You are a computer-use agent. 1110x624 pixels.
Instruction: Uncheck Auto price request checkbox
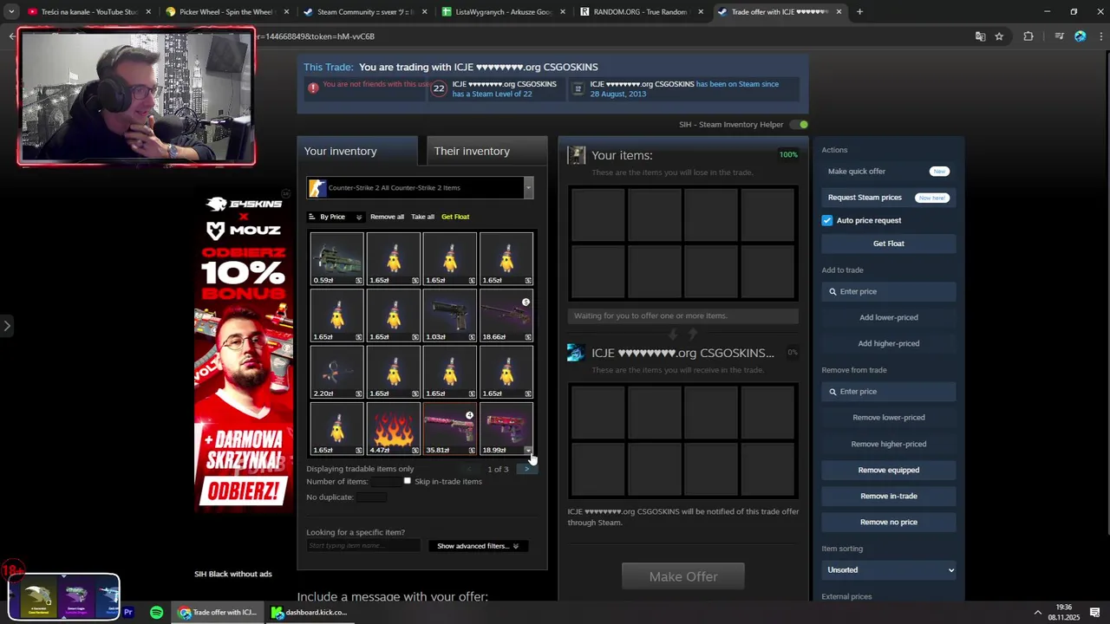tap(827, 220)
